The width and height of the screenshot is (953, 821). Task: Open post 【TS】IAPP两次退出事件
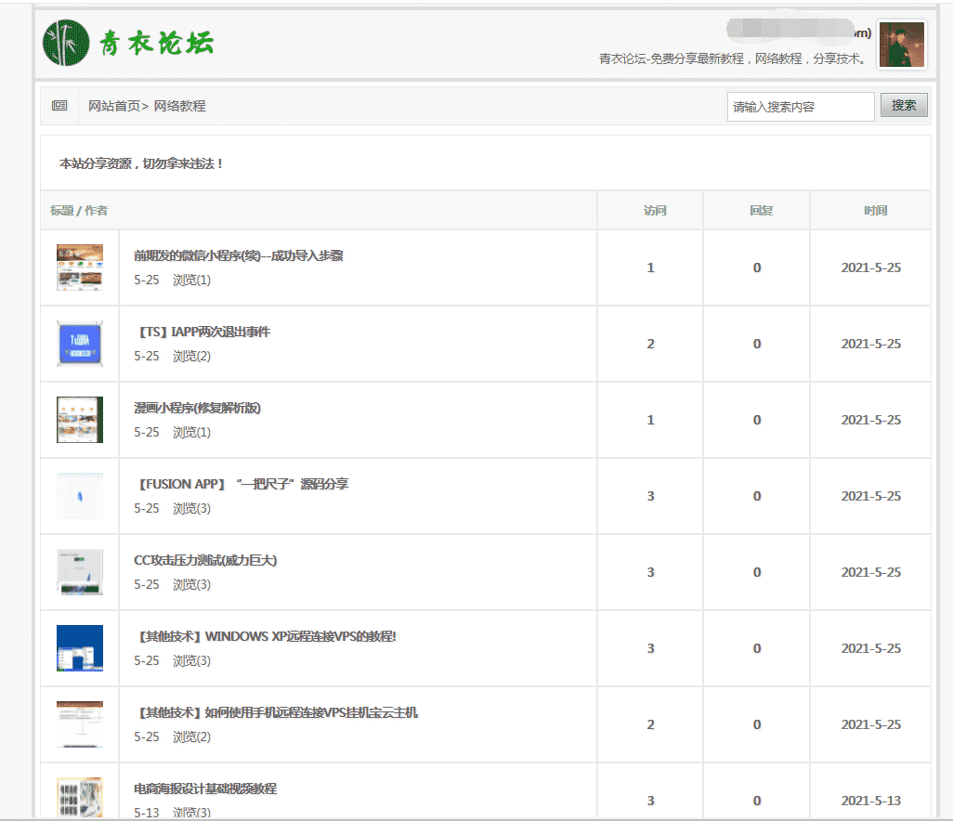click(202, 332)
